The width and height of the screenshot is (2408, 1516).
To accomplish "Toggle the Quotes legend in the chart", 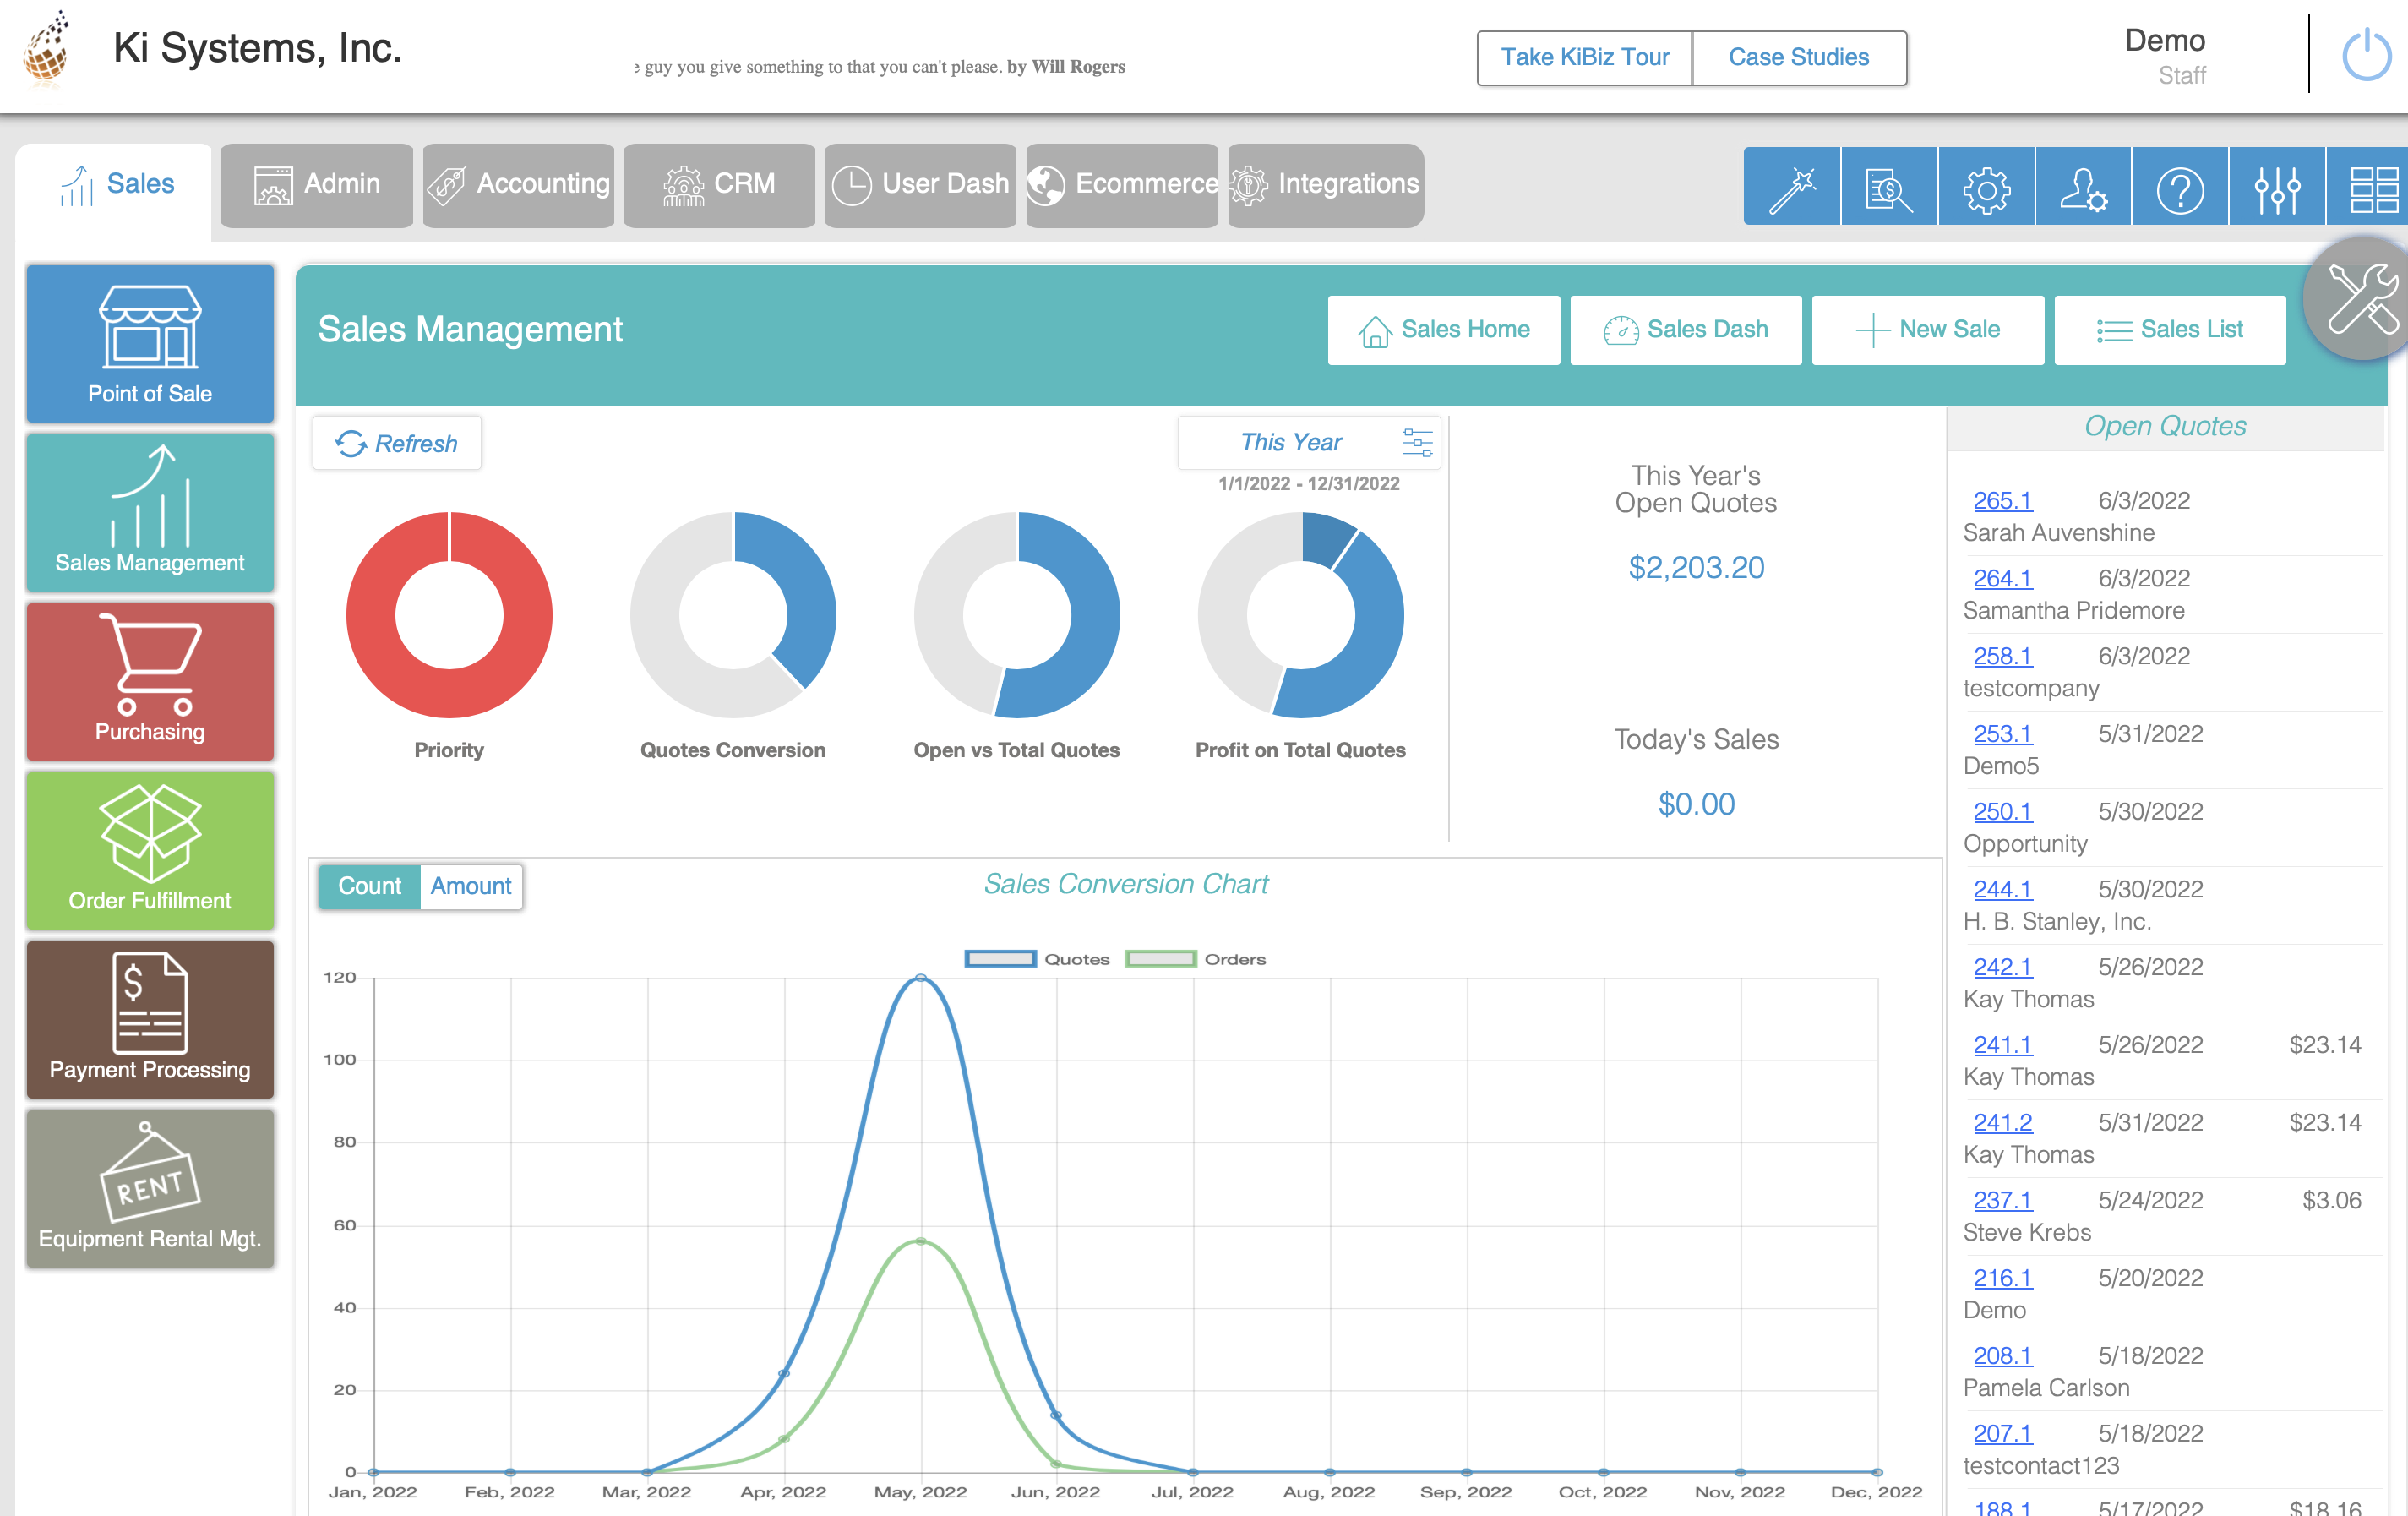I will [x=1038, y=958].
